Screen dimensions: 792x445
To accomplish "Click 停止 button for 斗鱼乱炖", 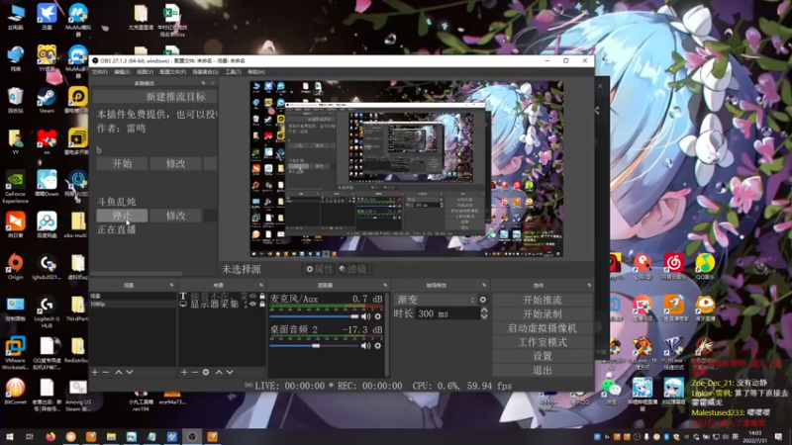I will point(122,216).
